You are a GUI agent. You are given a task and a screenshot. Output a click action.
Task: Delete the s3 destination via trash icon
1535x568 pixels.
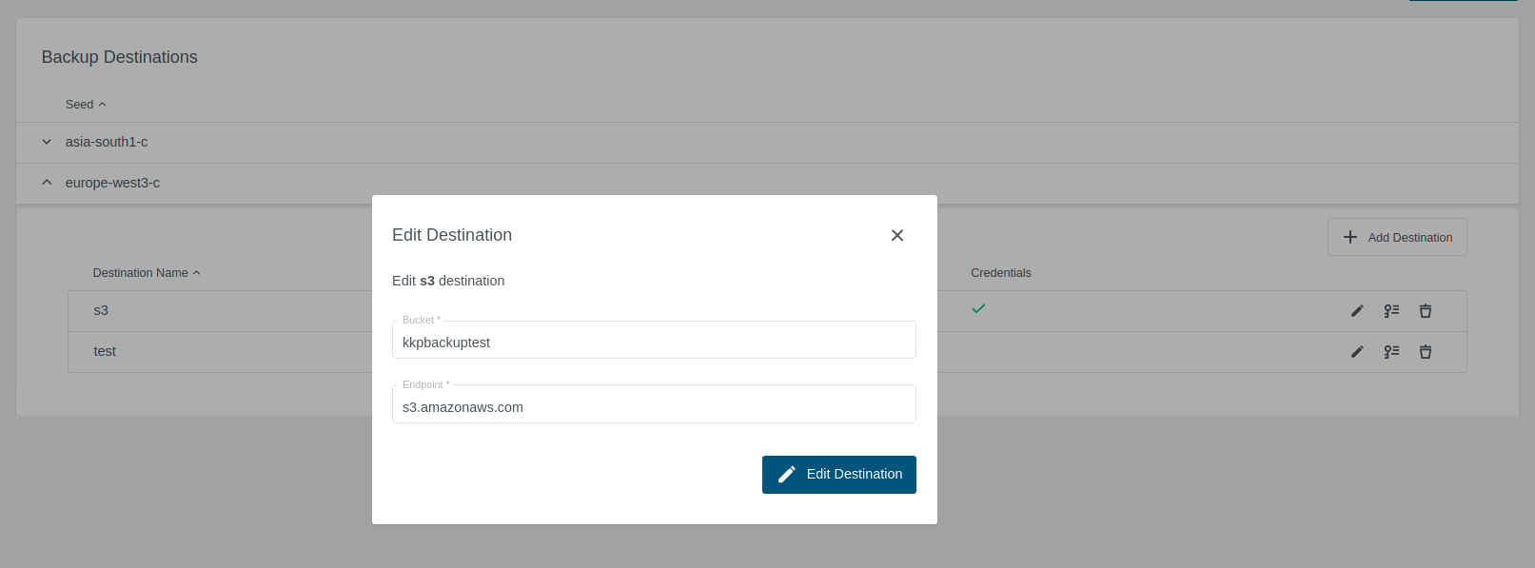pos(1426,311)
